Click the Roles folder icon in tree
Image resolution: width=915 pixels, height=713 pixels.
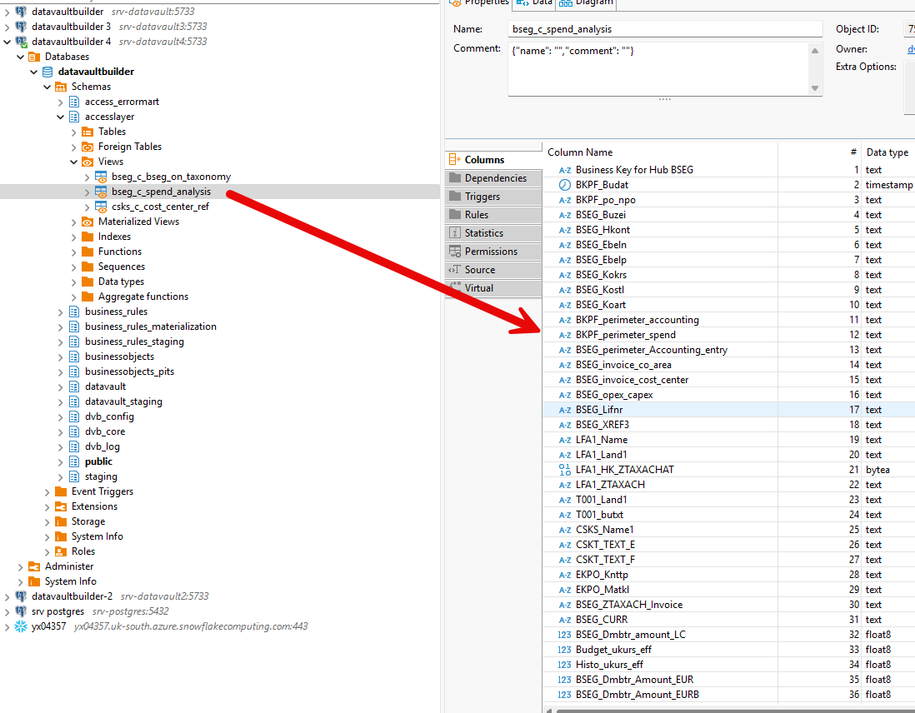[61, 551]
